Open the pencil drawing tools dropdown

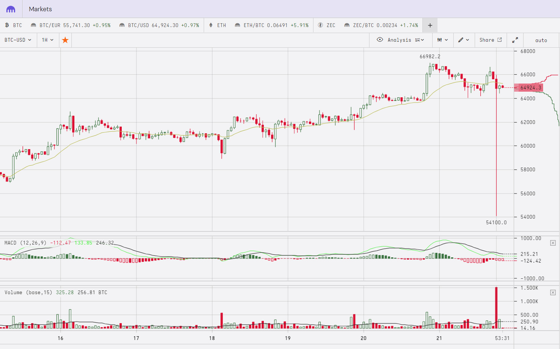pos(464,40)
